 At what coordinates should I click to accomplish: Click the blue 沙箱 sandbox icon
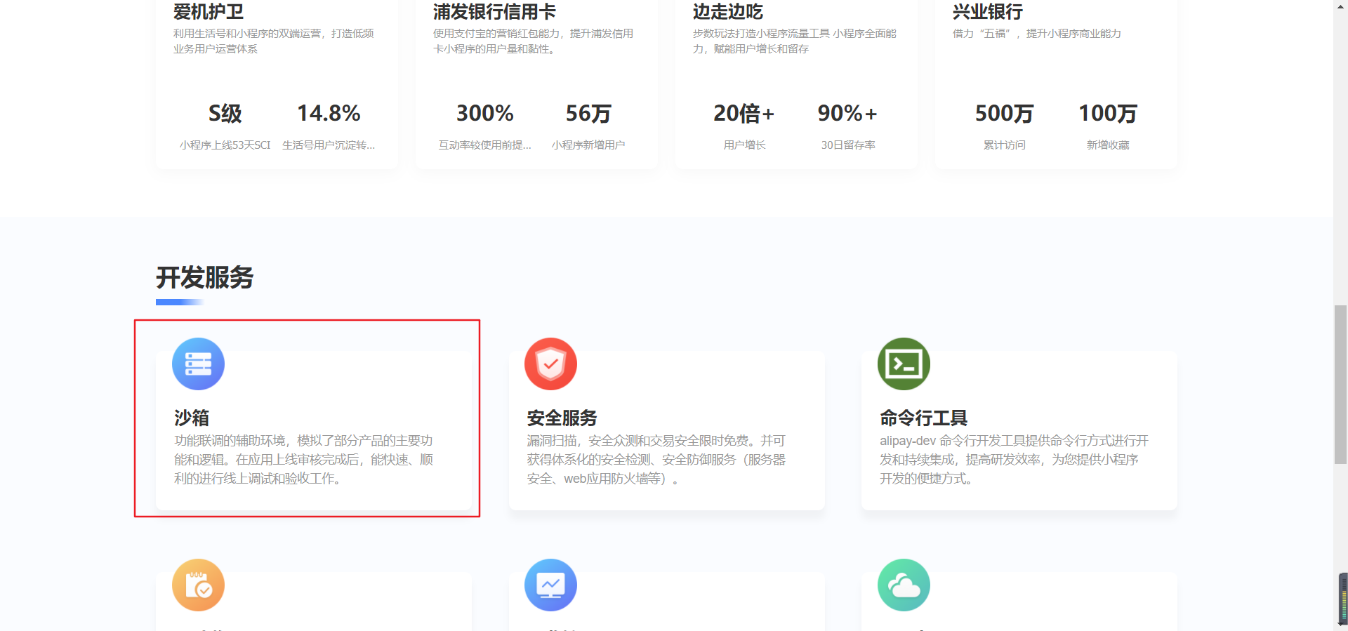pyautogui.click(x=198, y=364)
